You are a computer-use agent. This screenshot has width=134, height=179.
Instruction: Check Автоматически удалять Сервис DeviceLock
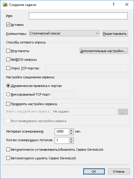tap(8, 158)
